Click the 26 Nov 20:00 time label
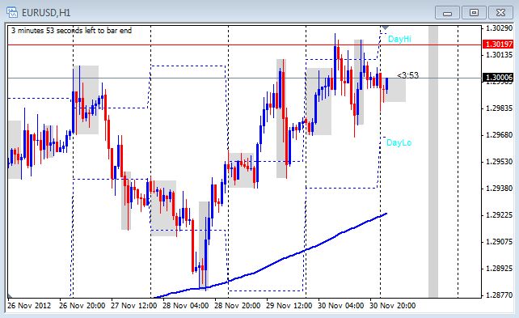Image resolution: width=519 pixels, height=318 pixels. pos(82,305)
